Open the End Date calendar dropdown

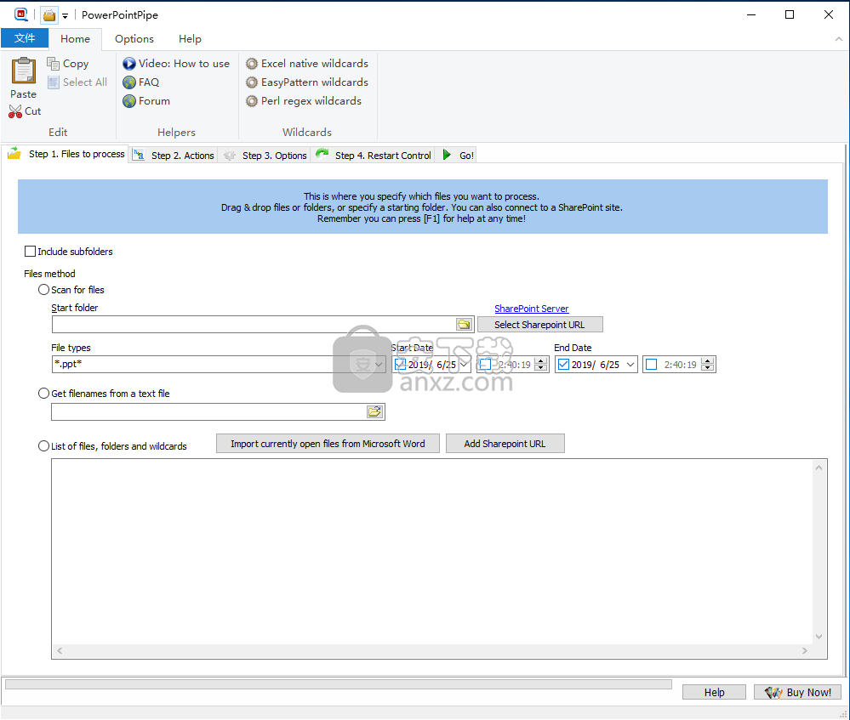[x=630, y=365]
